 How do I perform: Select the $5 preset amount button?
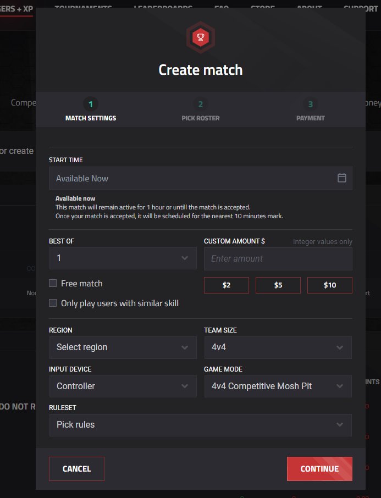[x=278, y=285]
